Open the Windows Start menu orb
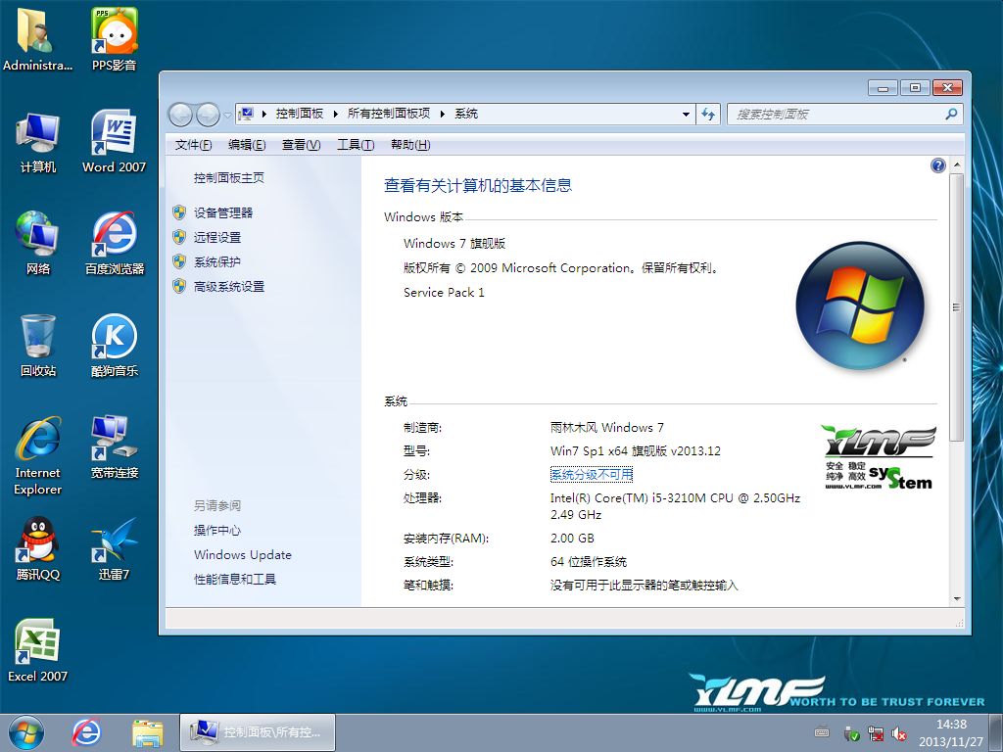1003x752 pixels. click(25, 732)
